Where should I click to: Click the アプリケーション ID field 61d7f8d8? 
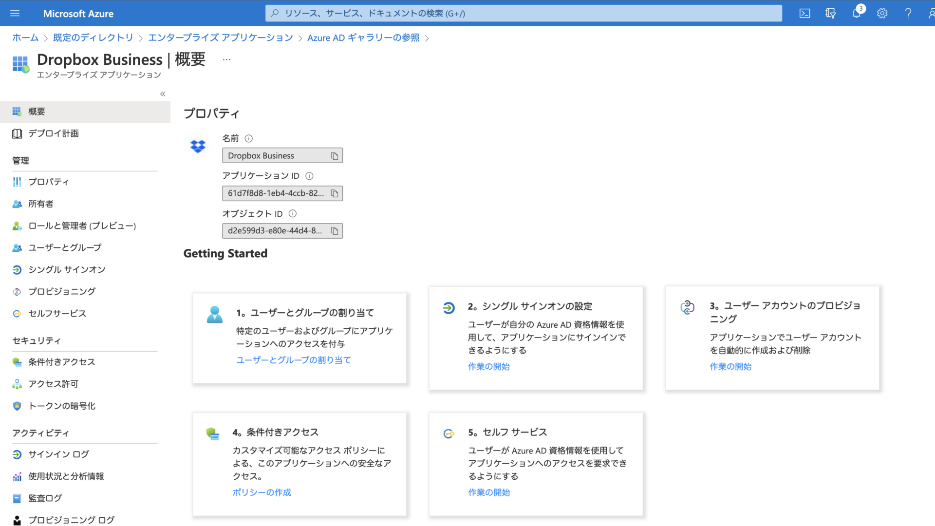point(282,193)
